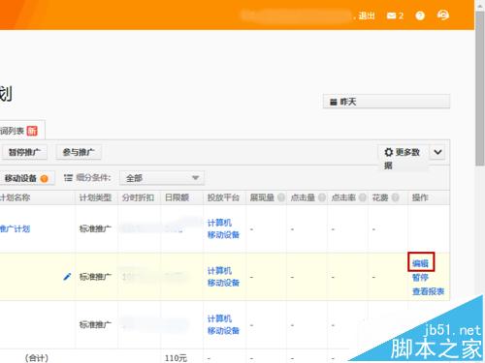Click the vertical scrollbar thumb on the right
Image resolution: width=485 pixels, height=363 pixels.
tap(480, 89)
